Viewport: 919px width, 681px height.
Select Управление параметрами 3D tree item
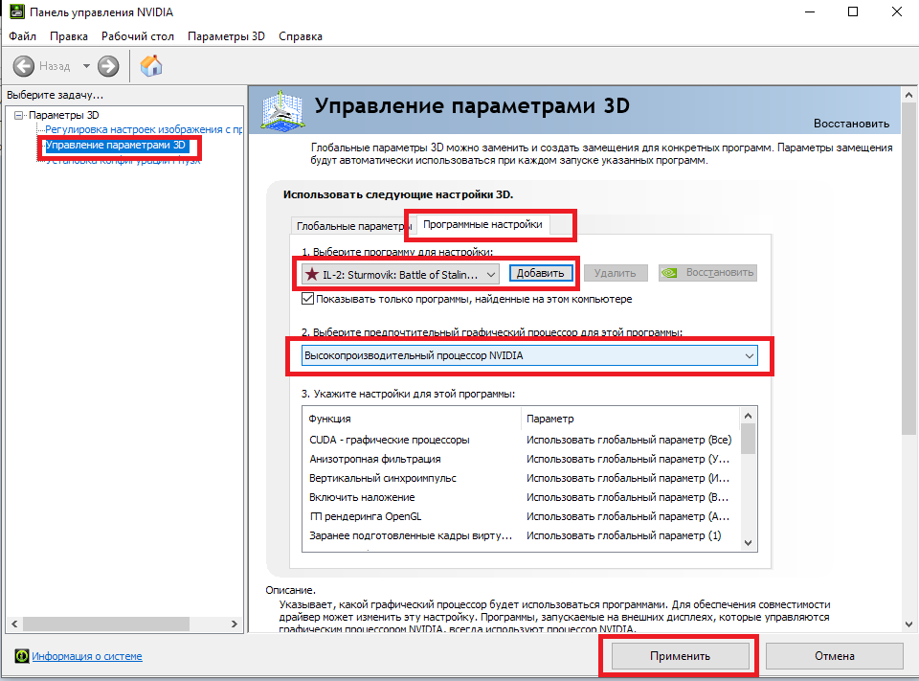click(x=116, y=145)
